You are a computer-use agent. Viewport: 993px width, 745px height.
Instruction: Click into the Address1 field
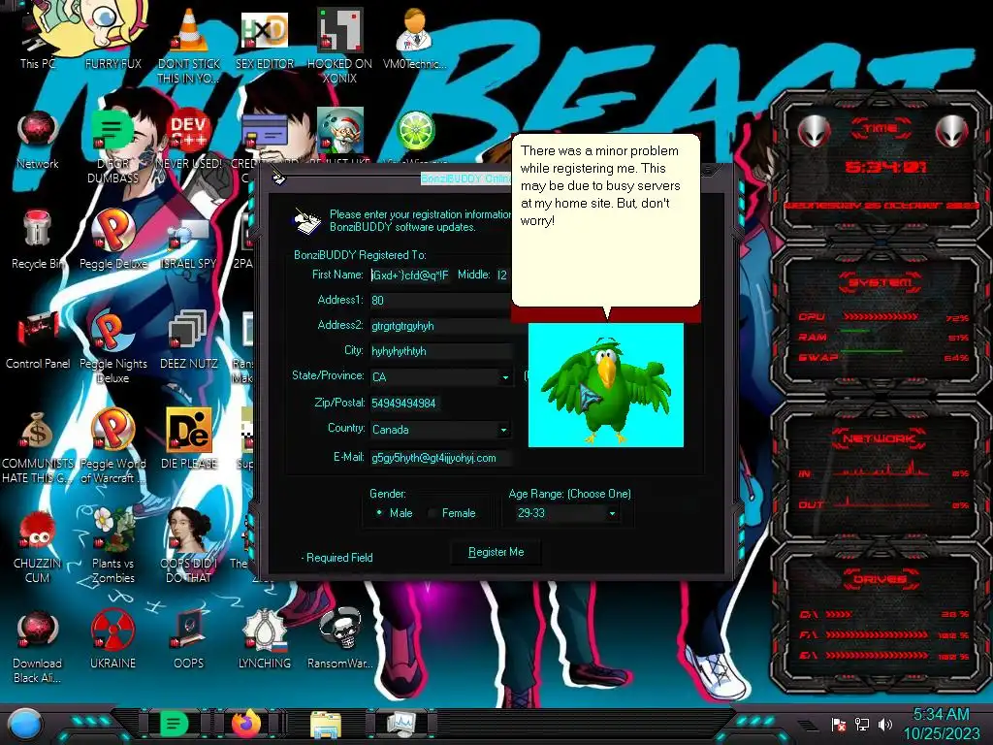(x=441, y=301)
